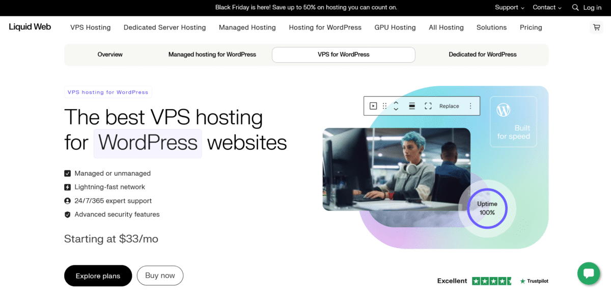Switch to Managed hosting for WordPress tab
The width and height of the screenshot is (611, 298).
tap(212, 55)
